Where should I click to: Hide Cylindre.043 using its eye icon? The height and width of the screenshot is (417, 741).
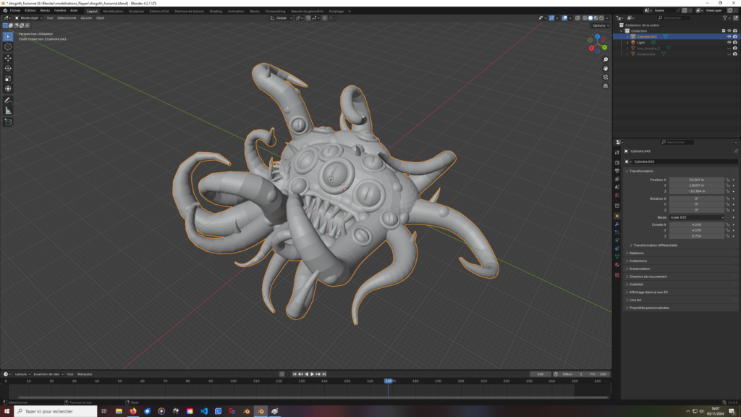[x=729, y=36]
